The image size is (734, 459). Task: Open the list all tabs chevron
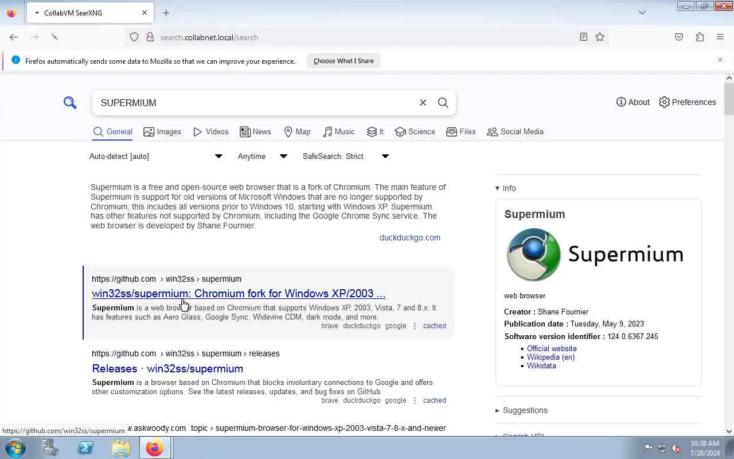tap(642, 13)
